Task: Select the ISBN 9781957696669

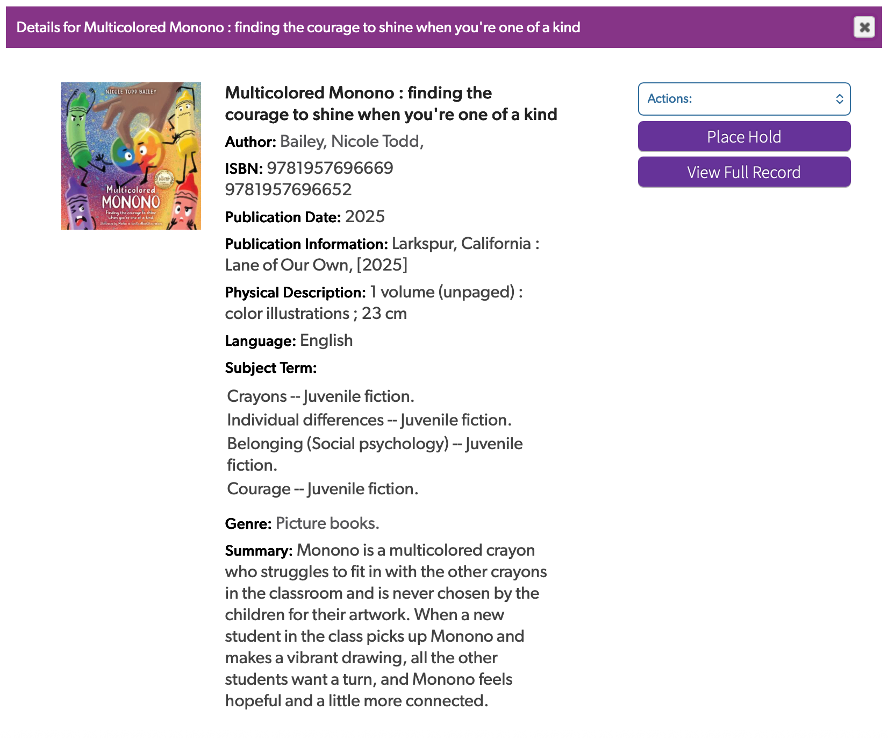Action: (x=330, y=168)
